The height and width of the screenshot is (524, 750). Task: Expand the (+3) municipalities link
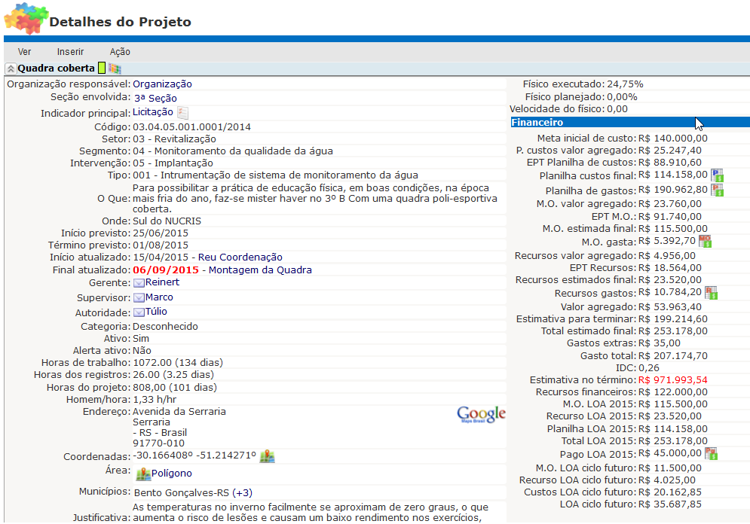coord(242,493)
